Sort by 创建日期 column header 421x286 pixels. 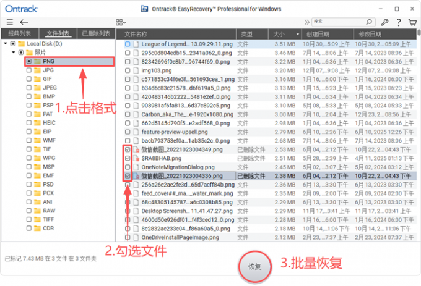(x=328, y=34)
